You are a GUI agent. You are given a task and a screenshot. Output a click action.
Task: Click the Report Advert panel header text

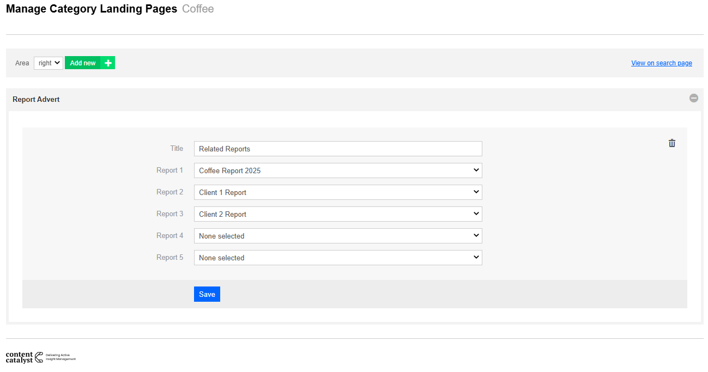click(x=36, y=100)
